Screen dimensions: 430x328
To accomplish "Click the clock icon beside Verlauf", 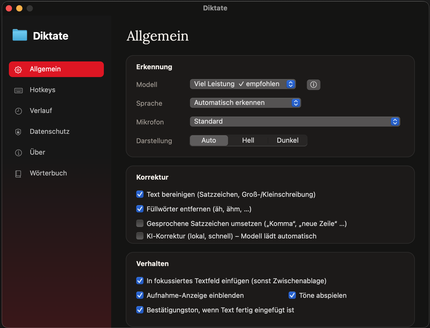I will point(18,111).
